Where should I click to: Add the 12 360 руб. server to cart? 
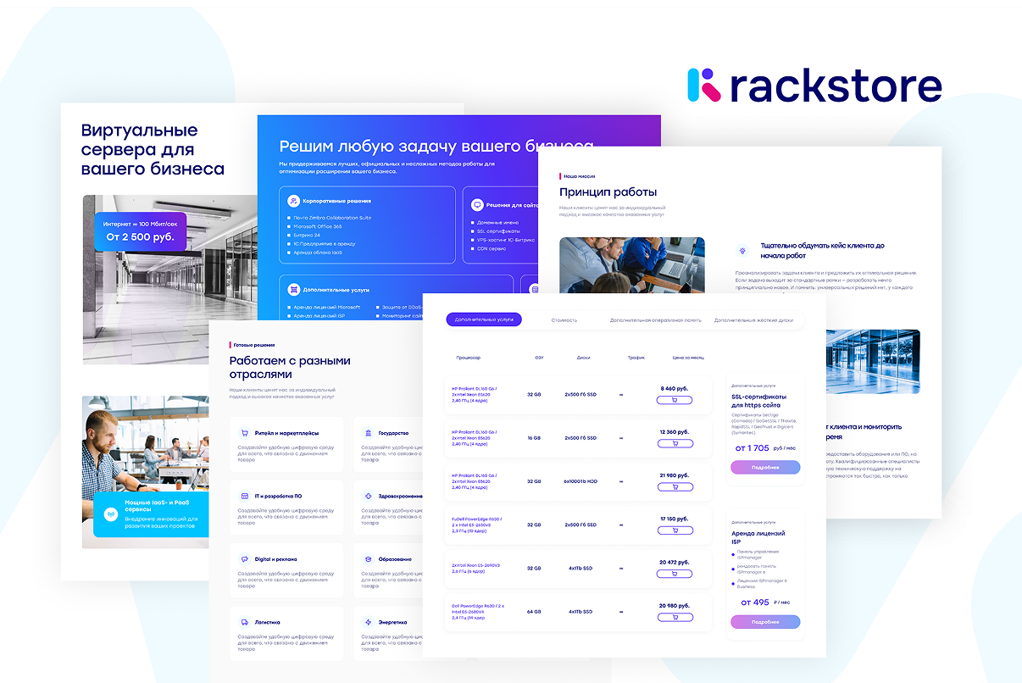click(675, 443)
